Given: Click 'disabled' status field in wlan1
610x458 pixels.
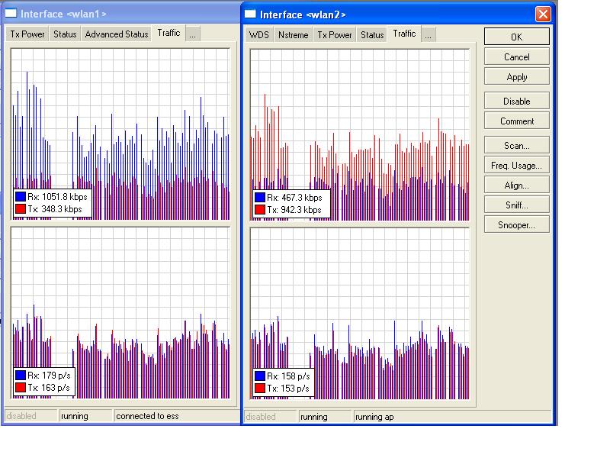Looking at the screenshot, I should 30,416.
